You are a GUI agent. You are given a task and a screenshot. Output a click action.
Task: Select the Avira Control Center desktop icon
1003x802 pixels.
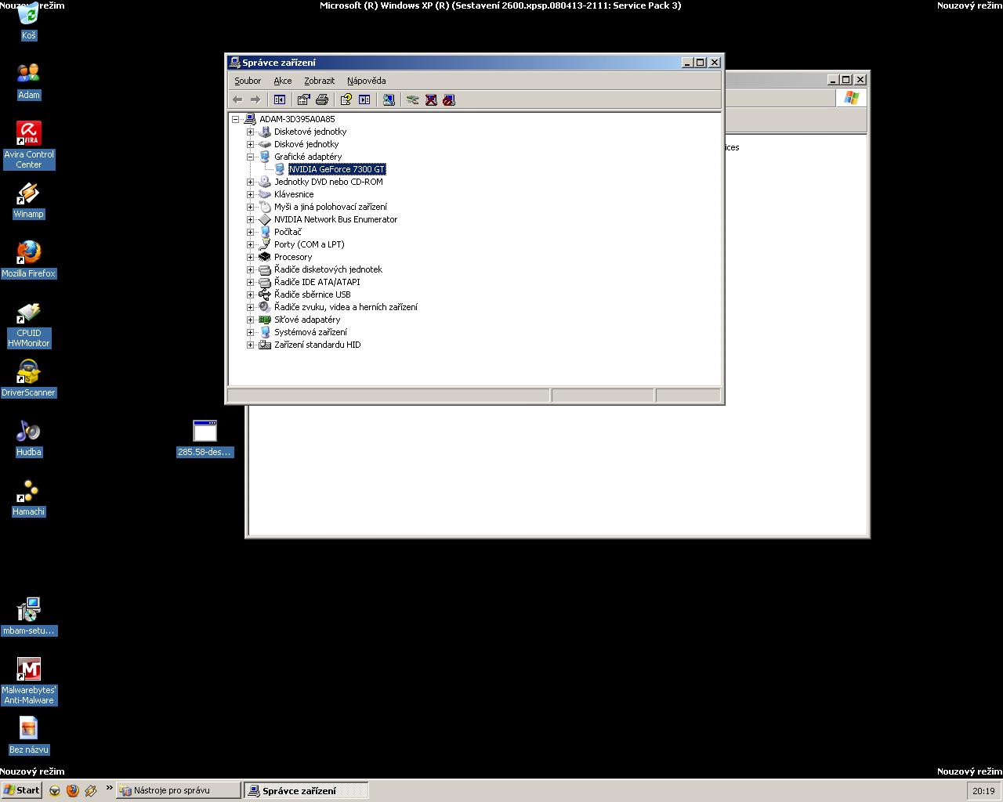[x=29, y=145]
